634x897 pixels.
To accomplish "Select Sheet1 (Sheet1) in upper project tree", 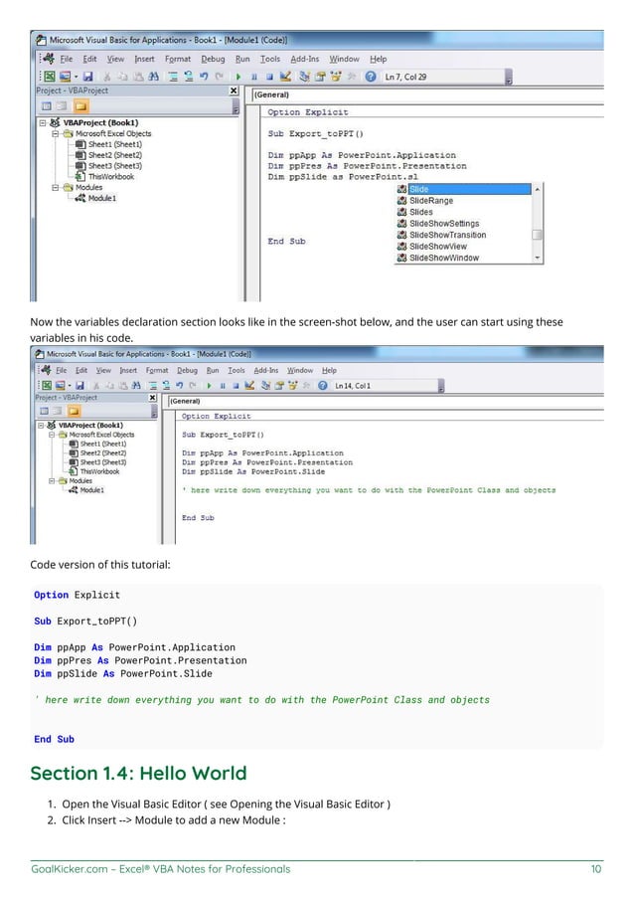I will pyautogui.click(x=115, y=144).
